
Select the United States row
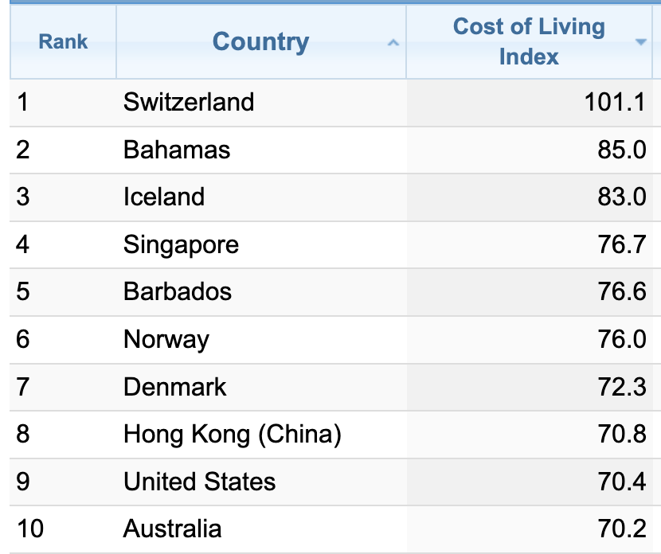point(200,482)
